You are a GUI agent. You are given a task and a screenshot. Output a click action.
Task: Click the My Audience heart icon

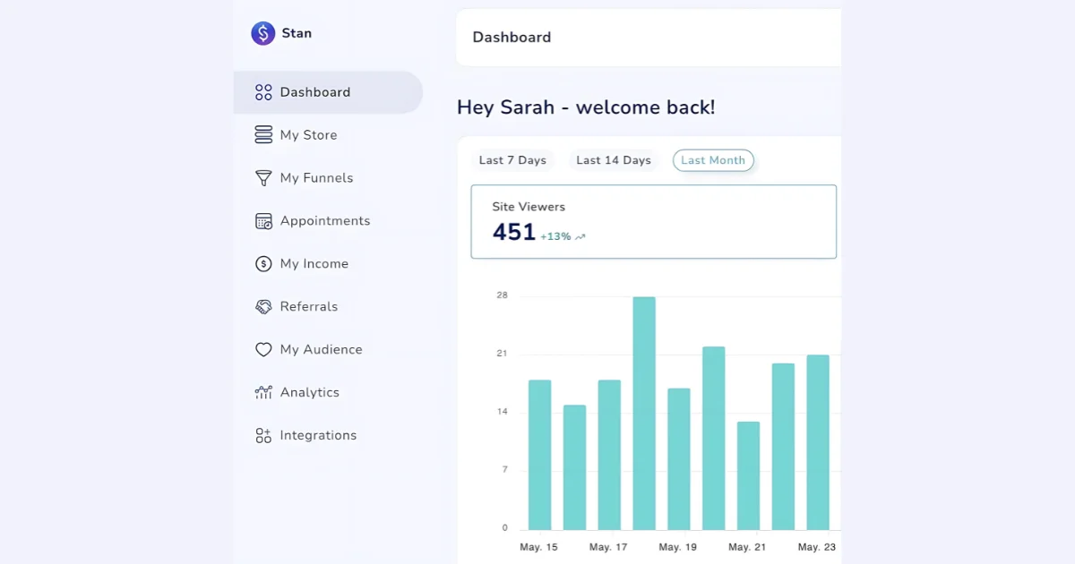263,350
